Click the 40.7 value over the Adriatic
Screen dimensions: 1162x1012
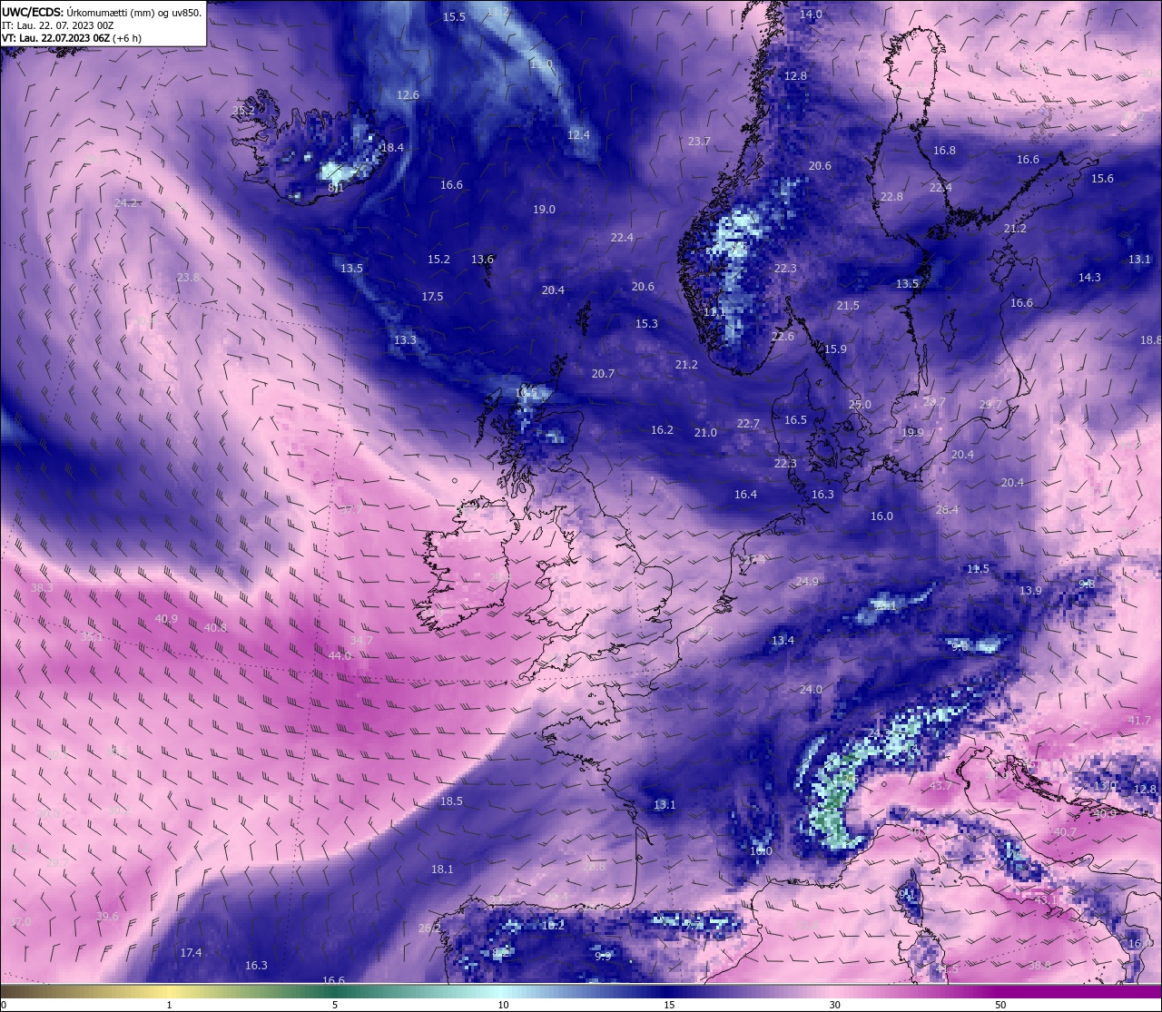click(1065, 832)
